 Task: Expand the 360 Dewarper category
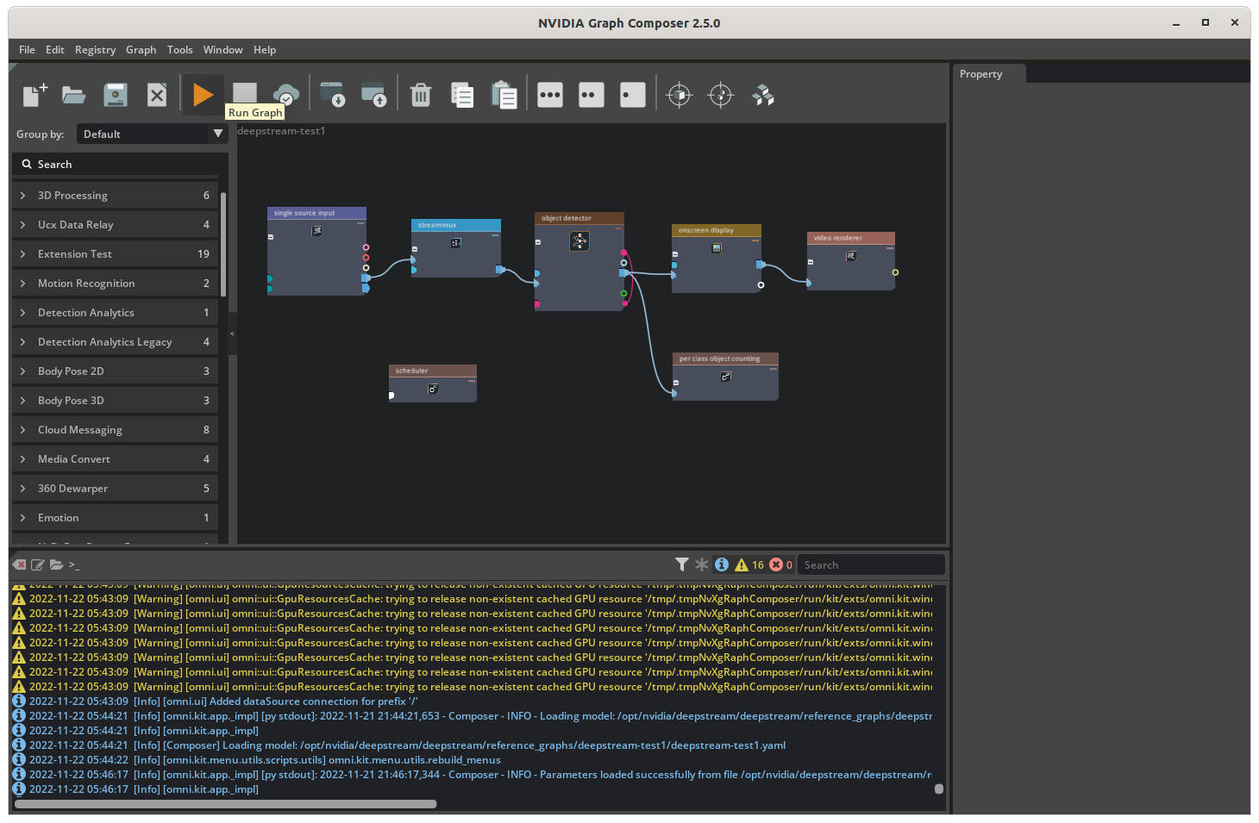click(x=115, y=489)
